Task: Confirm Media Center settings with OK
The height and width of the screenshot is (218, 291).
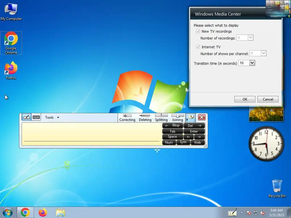Action: coord(245,99)
